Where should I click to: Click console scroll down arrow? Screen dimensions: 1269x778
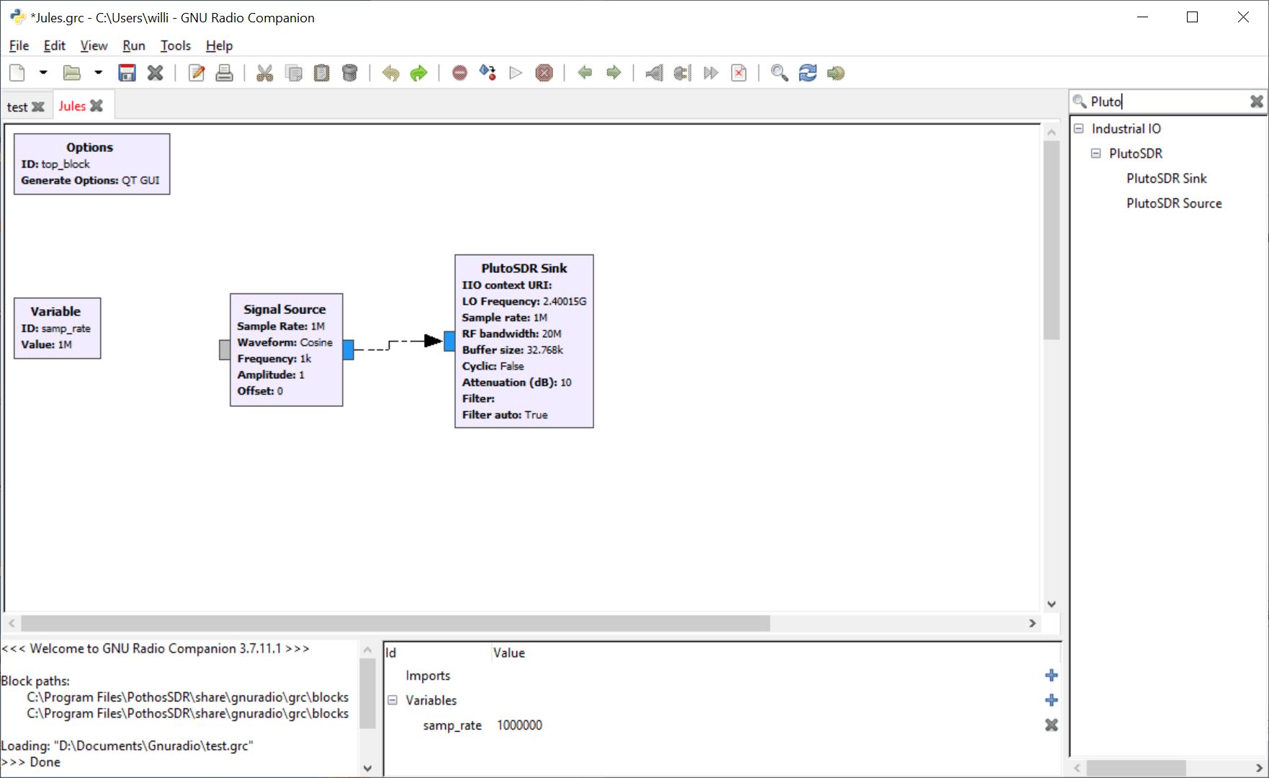(x=367, y=768)
